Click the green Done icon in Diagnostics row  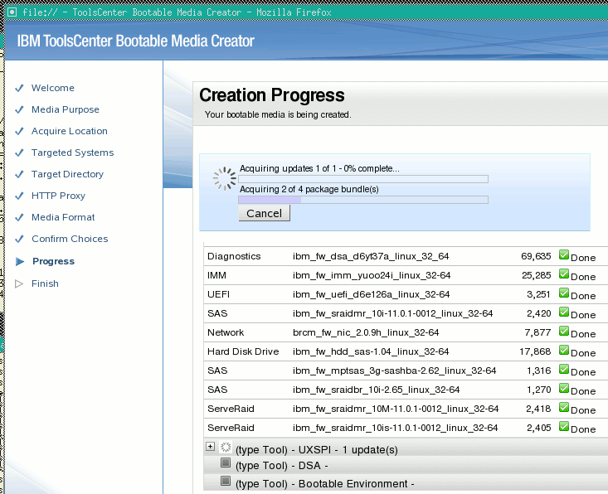point(564,254)
